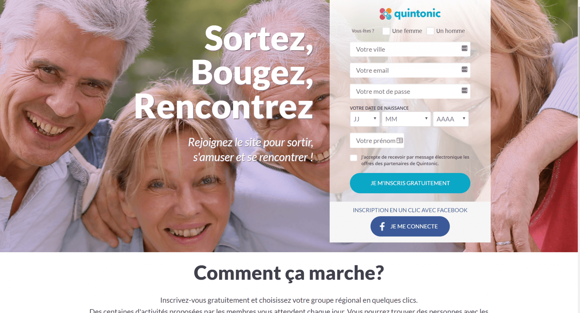Screen dimensions: 580x313
Task: Click the Quintonic logo icon
Action: pyautogui.click(x=385, y=14)
